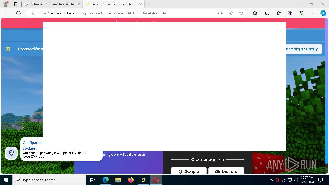Go back to previous page
329x185 pixels.
pyautogui.click(x=7, y=13)
